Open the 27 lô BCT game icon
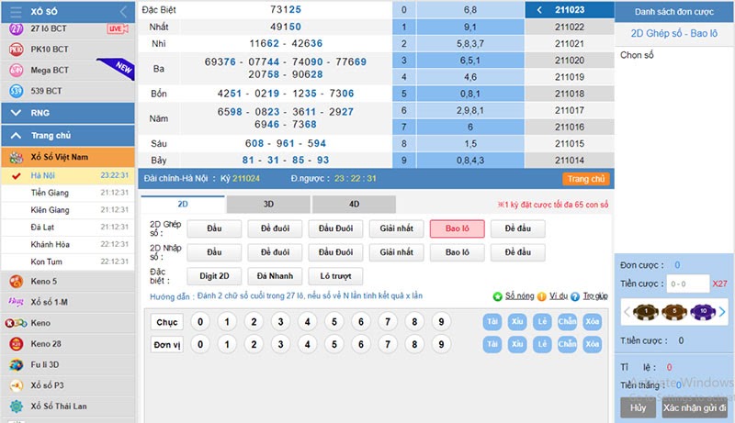 (x=16, y=29)
